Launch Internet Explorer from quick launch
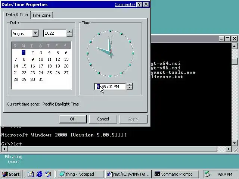This screenshot has height=179, width=239. tap(39, 174)
